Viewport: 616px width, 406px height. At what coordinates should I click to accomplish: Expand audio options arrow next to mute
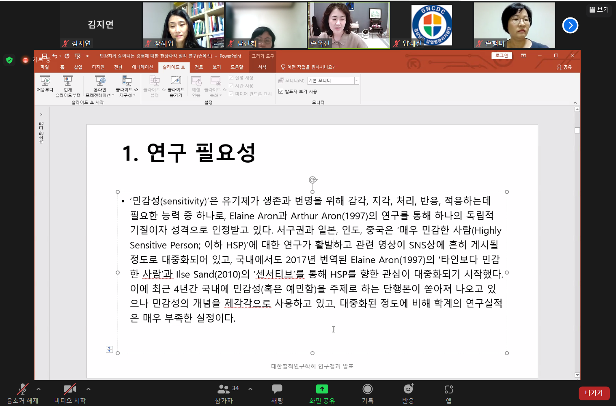coord(39,389)
